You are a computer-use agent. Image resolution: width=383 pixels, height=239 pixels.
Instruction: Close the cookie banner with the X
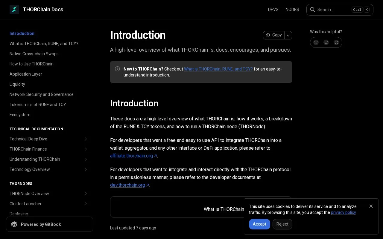point(371,206)
